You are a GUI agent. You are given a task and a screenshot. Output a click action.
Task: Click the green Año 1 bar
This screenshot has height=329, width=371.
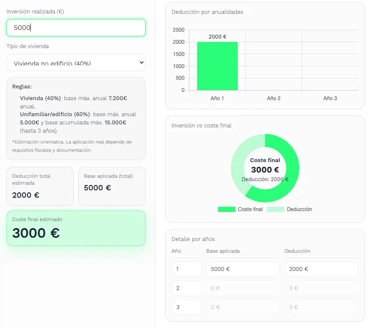tap(217, 66)
